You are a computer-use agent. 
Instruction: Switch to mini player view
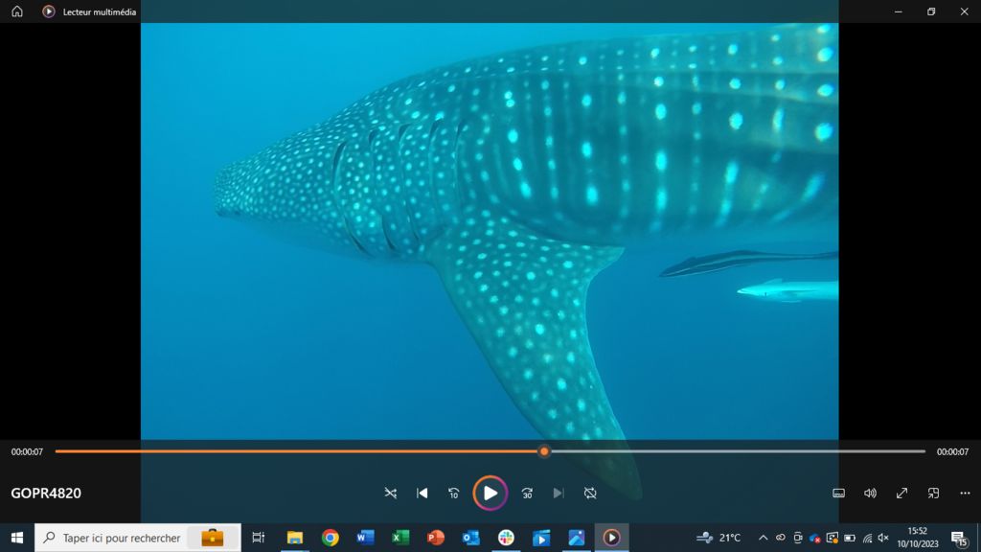933,494
